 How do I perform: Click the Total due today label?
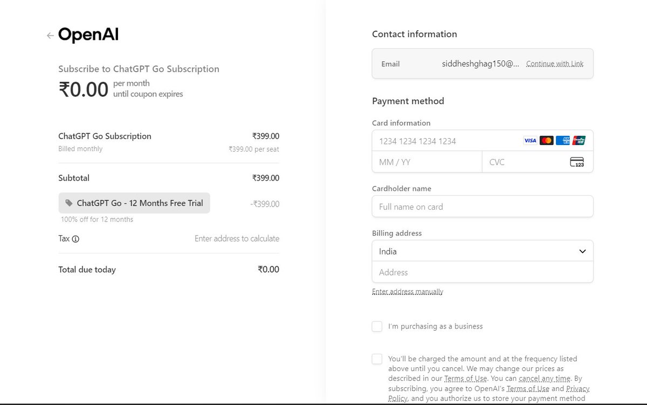87,270
